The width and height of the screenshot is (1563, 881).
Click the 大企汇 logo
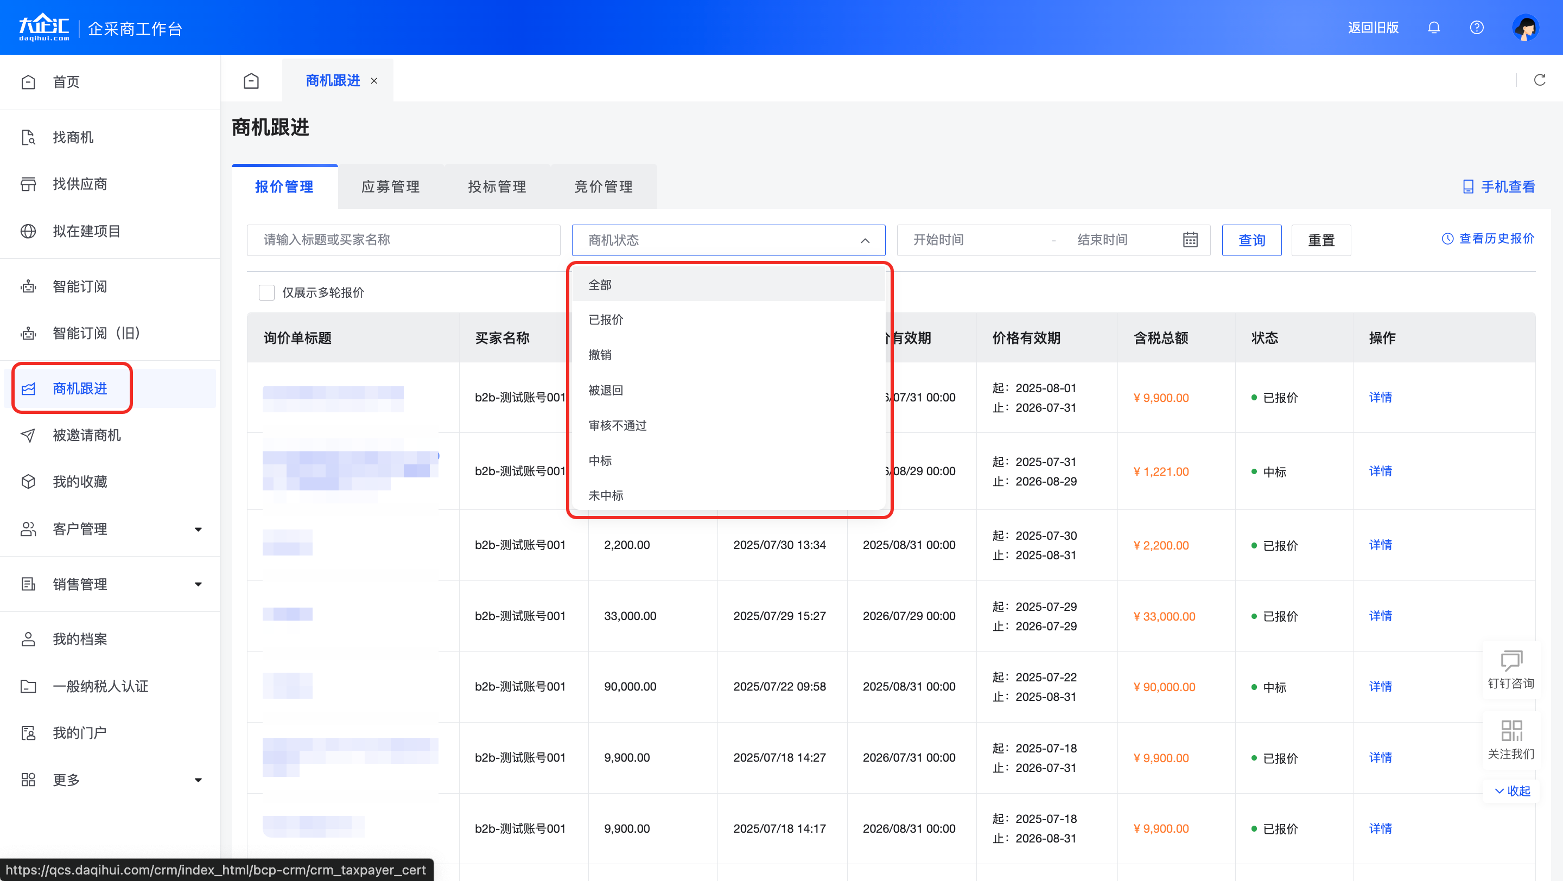[x=43, y=27]
